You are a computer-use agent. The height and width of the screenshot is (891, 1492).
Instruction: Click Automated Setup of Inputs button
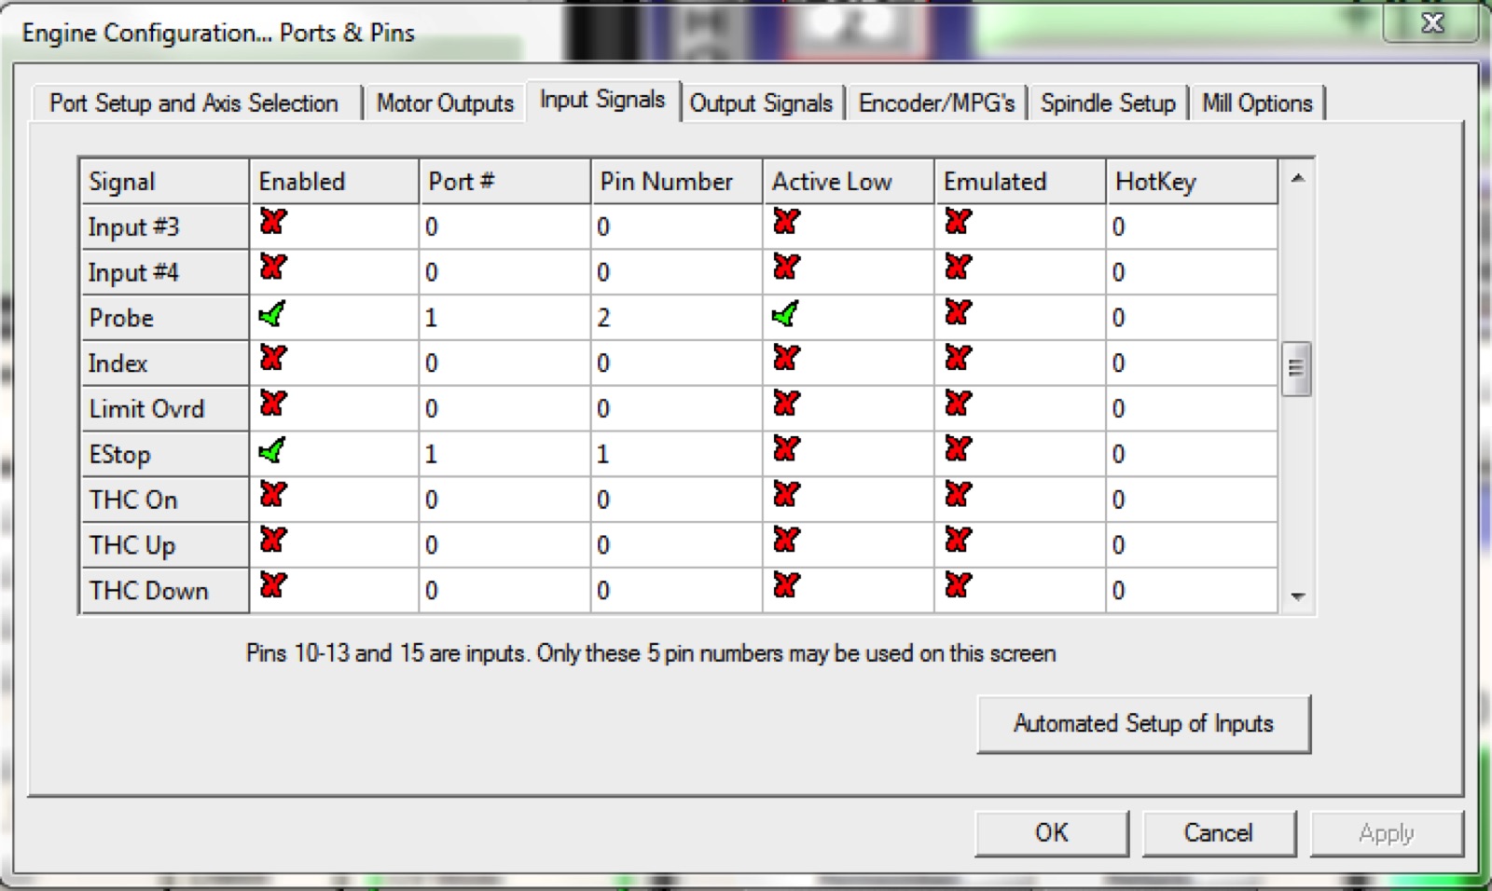click(x=1143, y=724)
